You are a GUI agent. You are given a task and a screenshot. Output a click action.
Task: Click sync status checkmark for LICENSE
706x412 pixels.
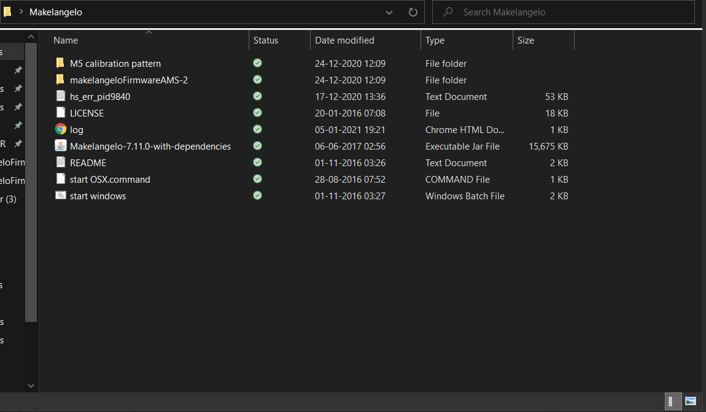pyautogui.click(x=258, y=113)
